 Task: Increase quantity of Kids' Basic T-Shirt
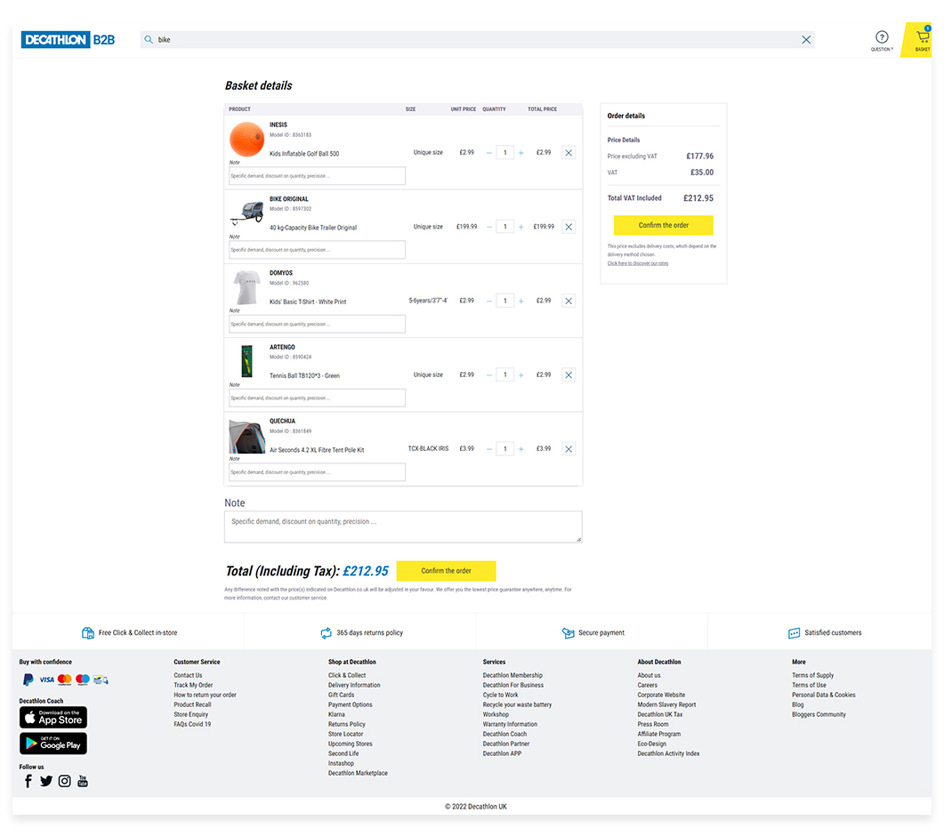521,302
